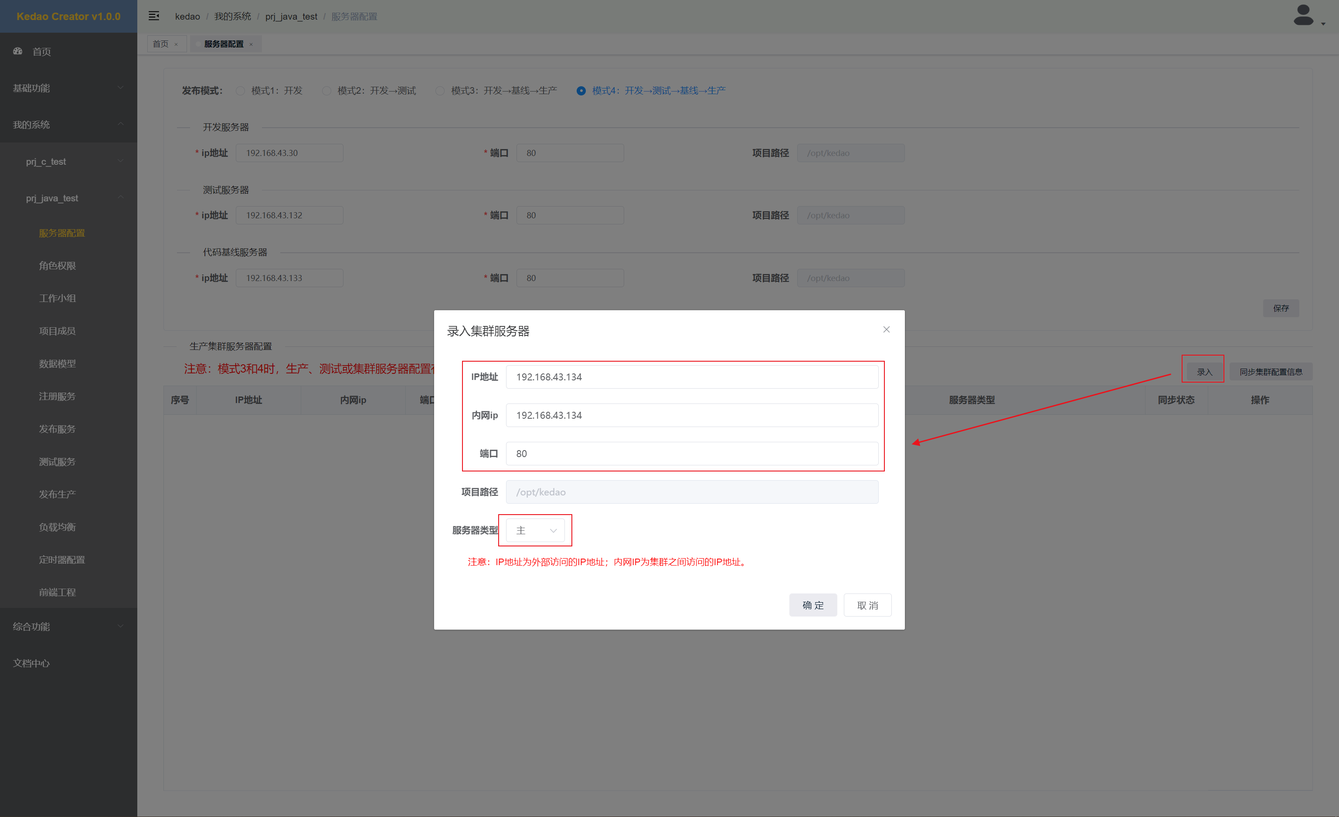
Task: Click the 取消 button in dialog
Action: pos(867,605)
